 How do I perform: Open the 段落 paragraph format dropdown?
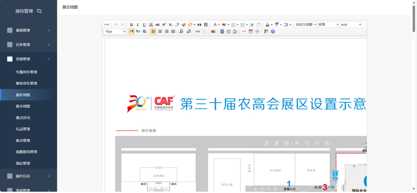[328, 25]
